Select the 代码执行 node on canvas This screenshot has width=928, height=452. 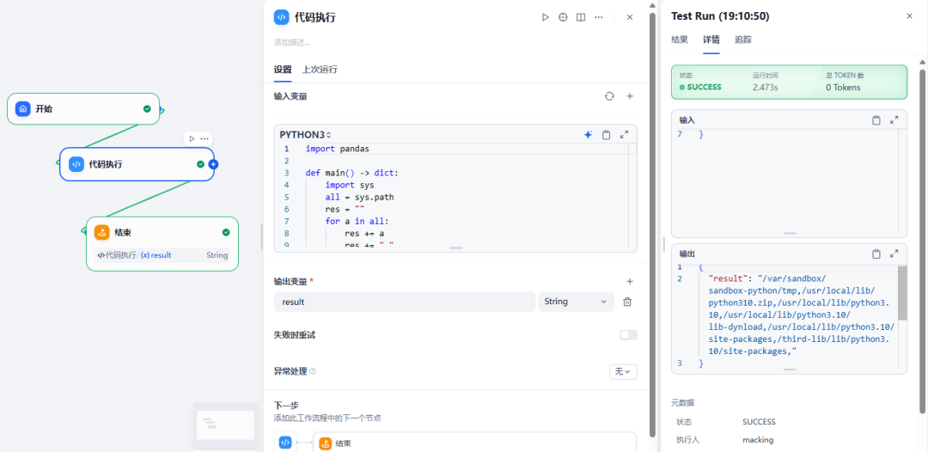[137, 164]
